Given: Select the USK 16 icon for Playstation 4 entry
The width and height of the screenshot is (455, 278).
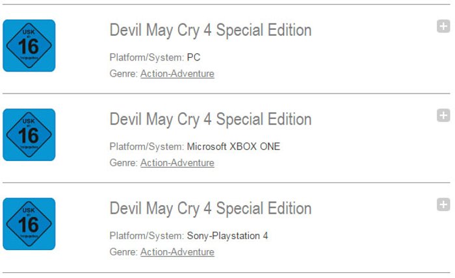Looking at the screenshot, I should (x=29, y=224).
